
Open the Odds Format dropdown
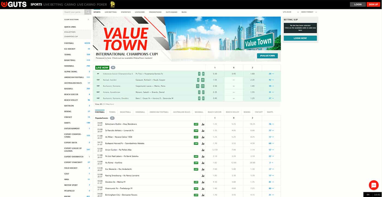click(x=309, y=12)
